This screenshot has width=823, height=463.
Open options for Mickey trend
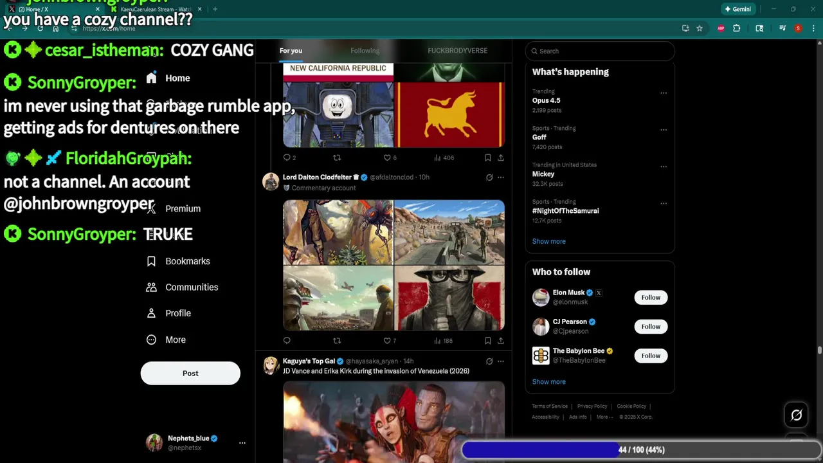click(x=663, y=167)
